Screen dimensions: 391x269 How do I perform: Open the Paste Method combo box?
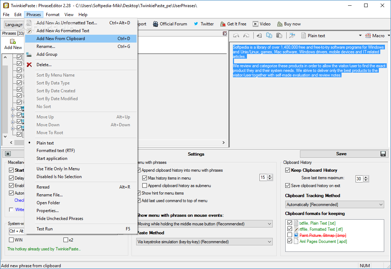tap(205, 241)
